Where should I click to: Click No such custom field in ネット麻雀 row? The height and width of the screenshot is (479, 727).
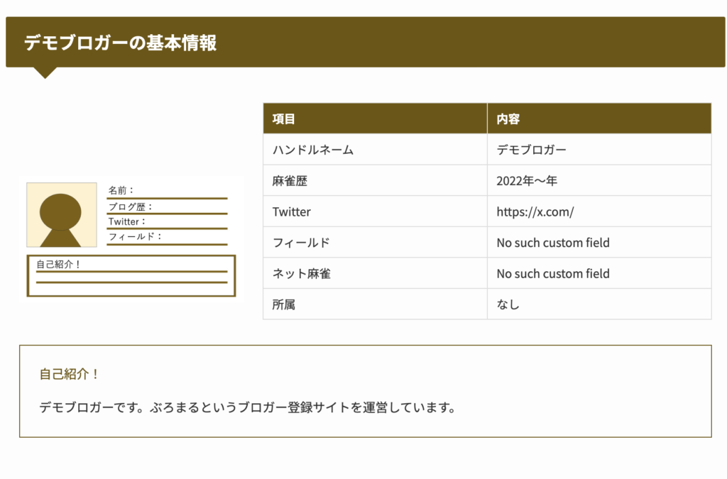[553, 273]
